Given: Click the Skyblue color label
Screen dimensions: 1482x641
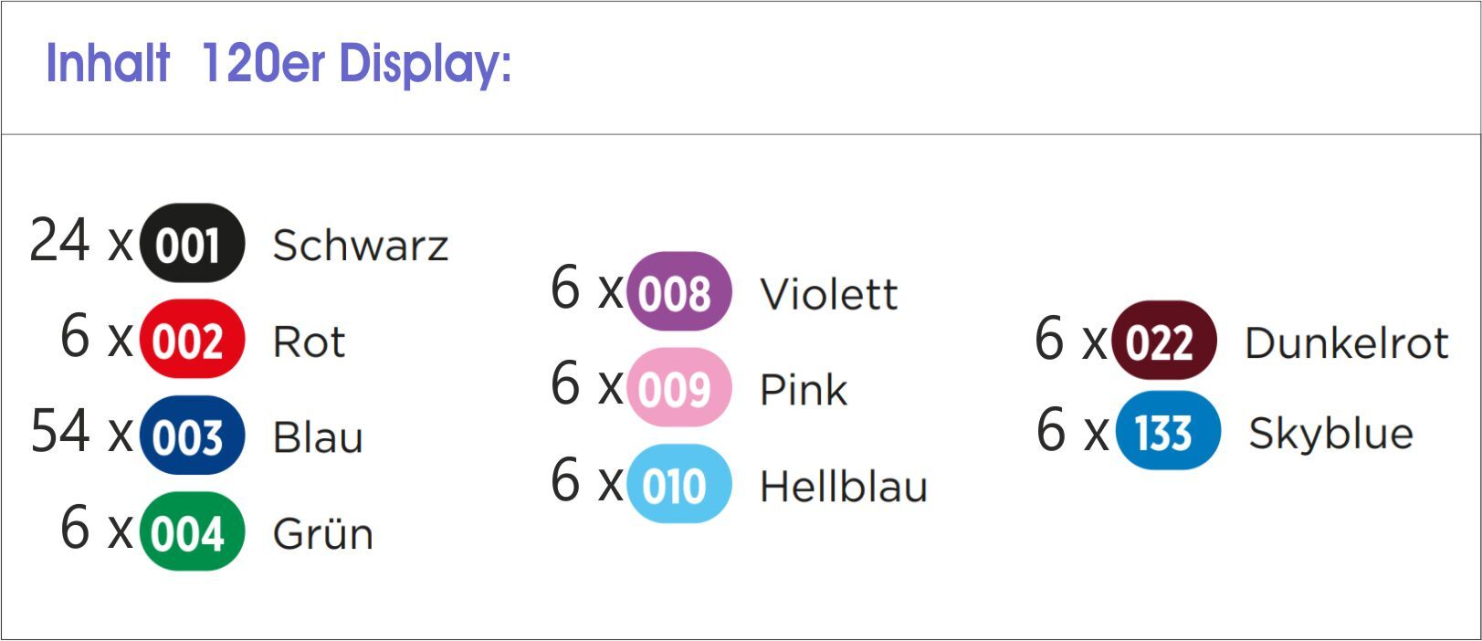Looking at the screenshot, I should pos(1330,433).
